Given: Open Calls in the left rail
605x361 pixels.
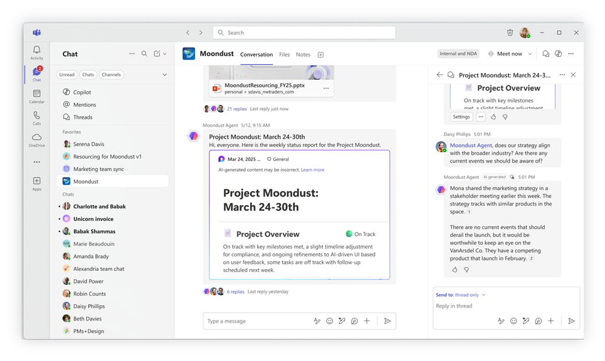Looking at the screenshot, I should [x=36, y=118].
